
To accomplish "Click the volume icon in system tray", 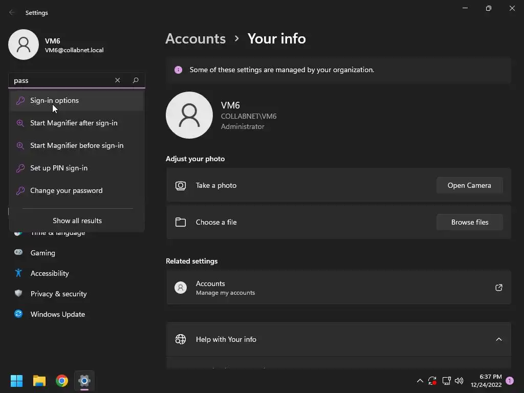I will 459,381.
